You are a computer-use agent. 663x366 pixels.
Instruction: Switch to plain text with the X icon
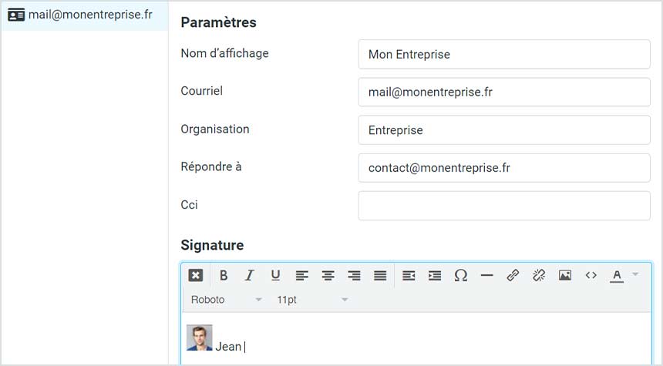point(195,276)
